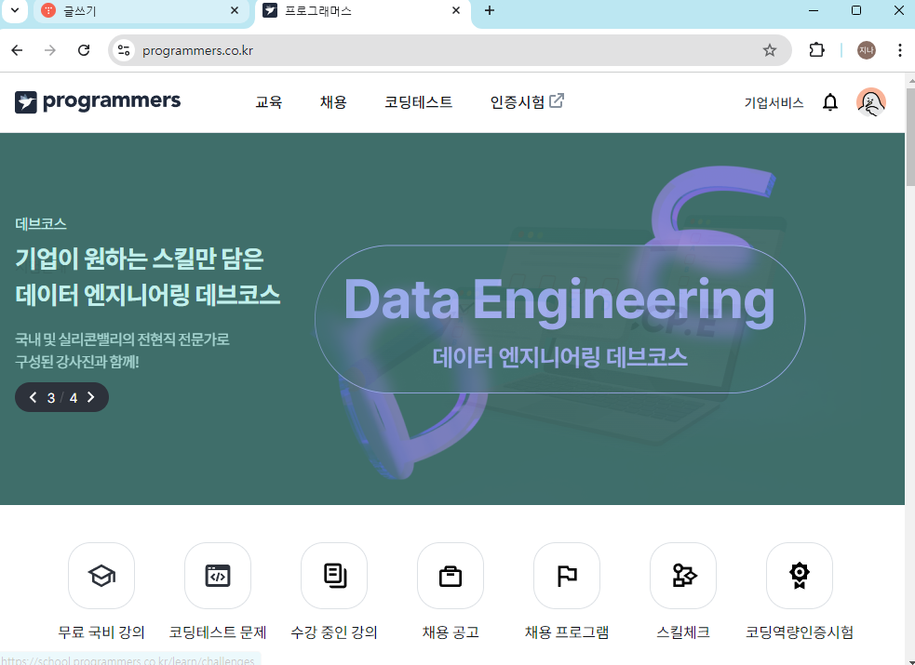Image resolution: width=915 pixels, height=665 pixels.
Task: Show next banner slide
Action: (90, 397)
